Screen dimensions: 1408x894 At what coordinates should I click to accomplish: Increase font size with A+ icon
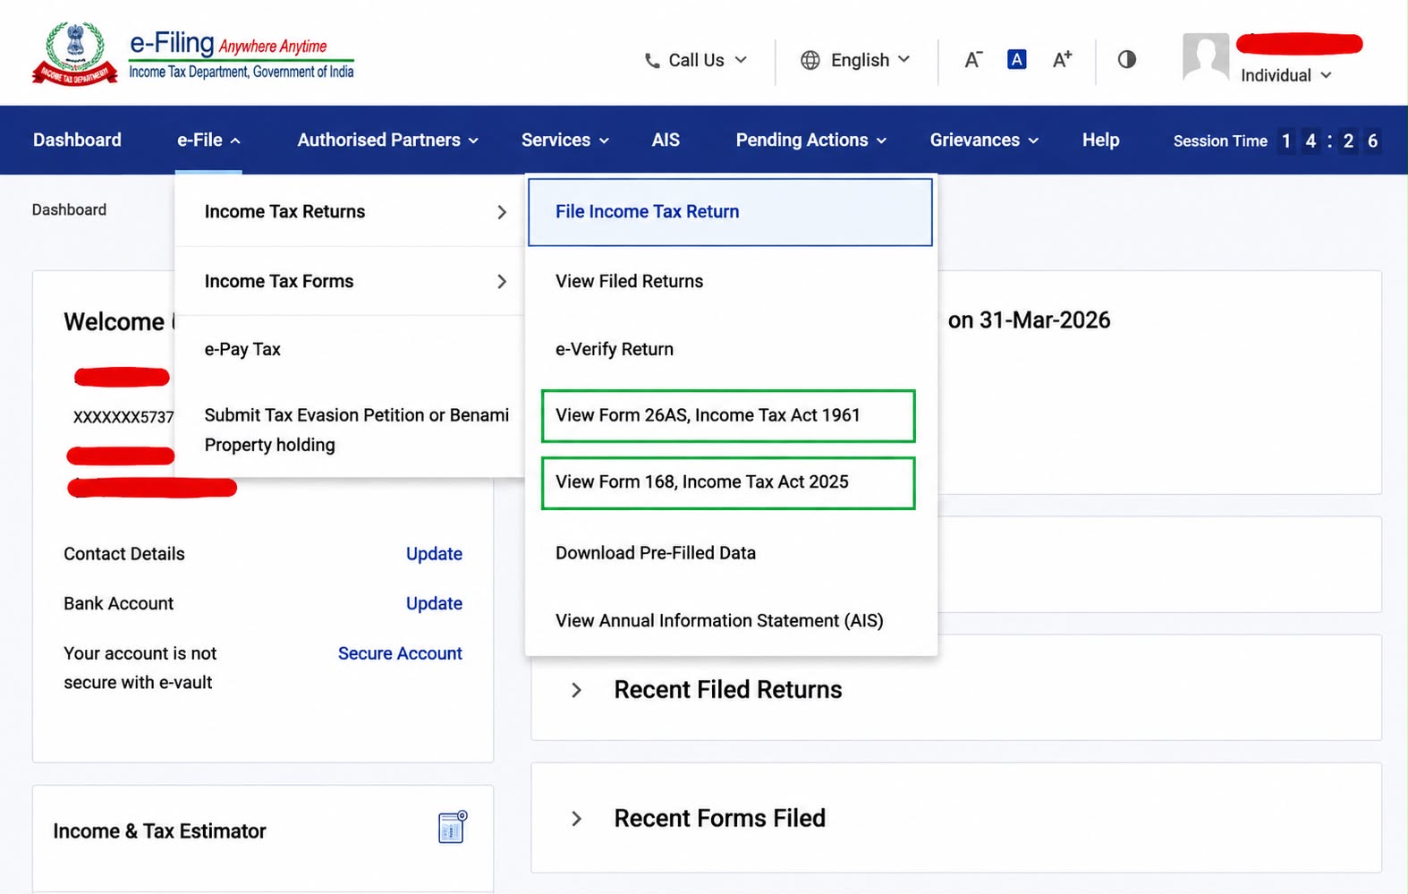[x=1062, y=59]
